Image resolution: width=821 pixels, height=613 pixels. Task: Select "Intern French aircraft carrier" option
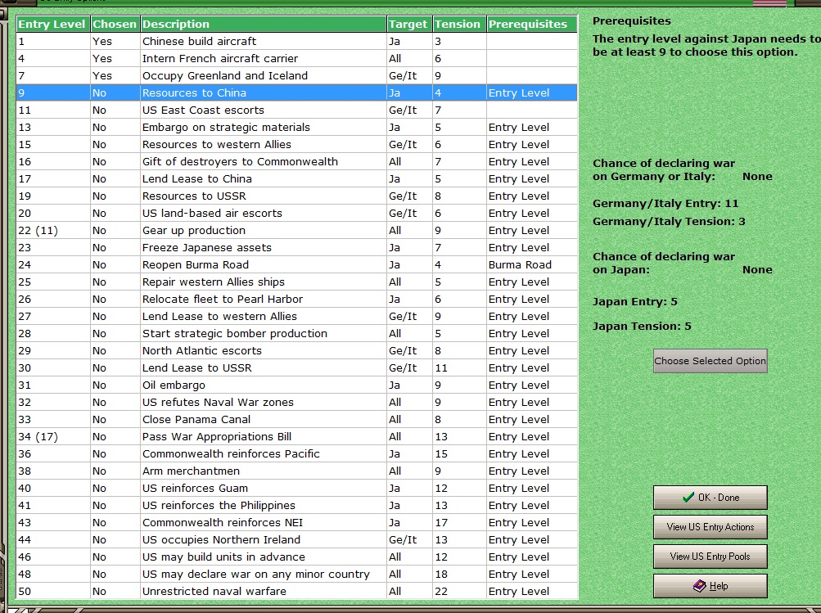click(297, 59)
